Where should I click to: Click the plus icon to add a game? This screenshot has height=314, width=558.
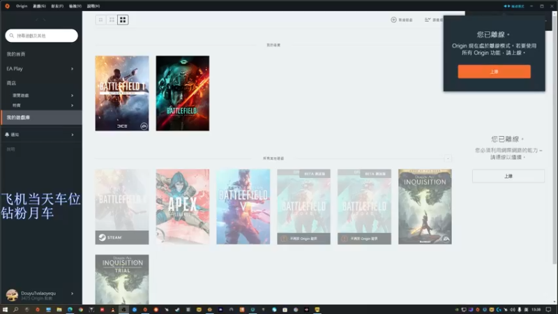point(393,20)
